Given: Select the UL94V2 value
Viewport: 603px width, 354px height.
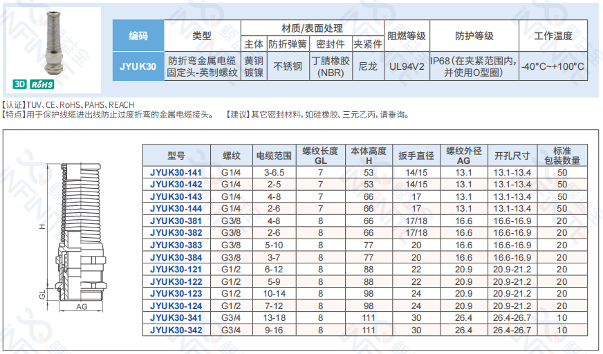Looking at the screenshot, I should coord(407,66).
